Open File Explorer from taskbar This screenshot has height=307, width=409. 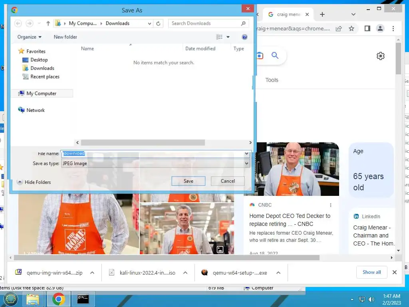point(33,299)
